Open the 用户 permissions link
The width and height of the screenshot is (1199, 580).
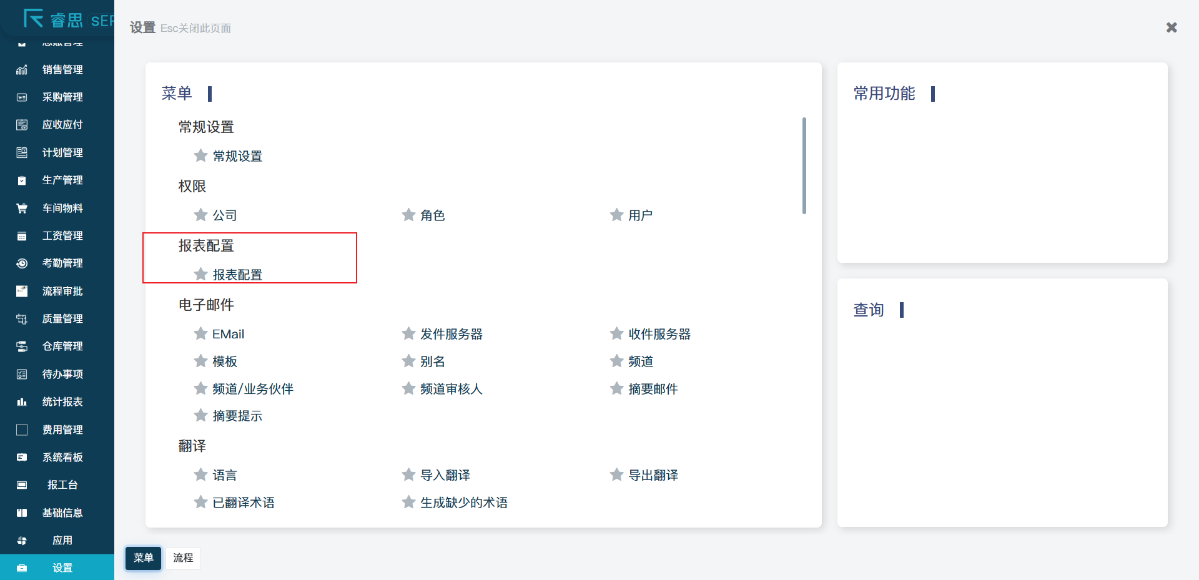pos(640,215)
